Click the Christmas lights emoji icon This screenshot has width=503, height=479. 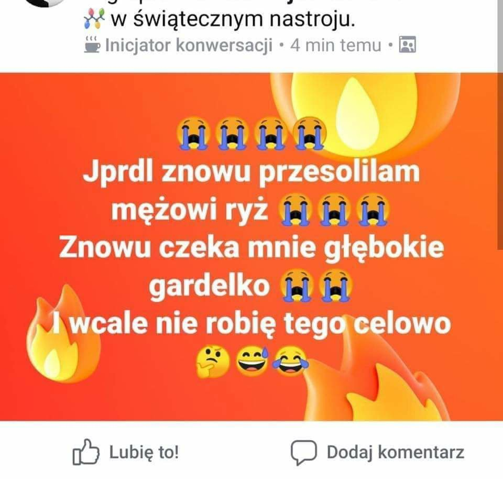click(94, 19)
